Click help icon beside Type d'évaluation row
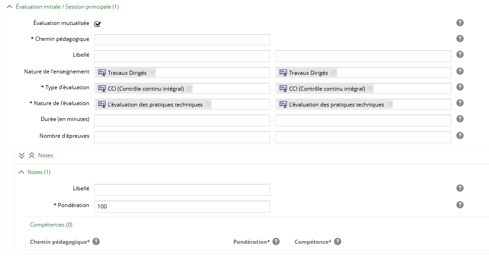Screen dimensions: 489x256 (460, 87)
